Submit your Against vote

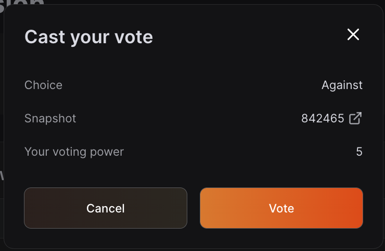(x=281, y=208)
